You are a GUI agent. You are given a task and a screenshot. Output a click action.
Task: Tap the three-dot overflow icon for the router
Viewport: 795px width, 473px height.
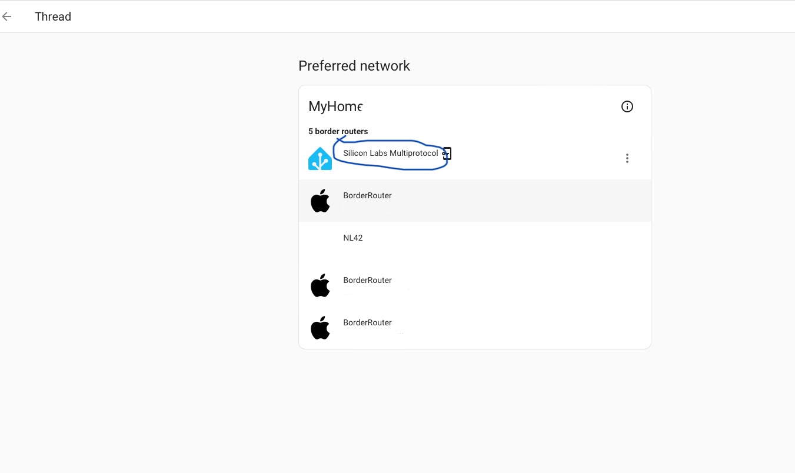tap(627, 158)
